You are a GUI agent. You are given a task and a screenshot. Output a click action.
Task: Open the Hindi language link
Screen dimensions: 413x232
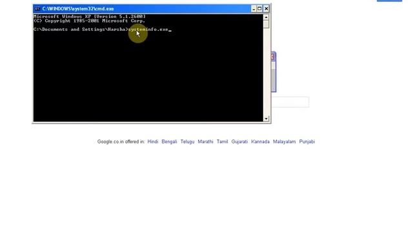pyautogui.click(x=153, y=142)
